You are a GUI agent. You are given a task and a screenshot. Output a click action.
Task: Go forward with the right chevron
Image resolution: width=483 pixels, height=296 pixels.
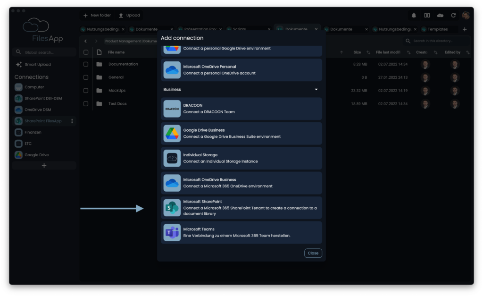[96, 41]
